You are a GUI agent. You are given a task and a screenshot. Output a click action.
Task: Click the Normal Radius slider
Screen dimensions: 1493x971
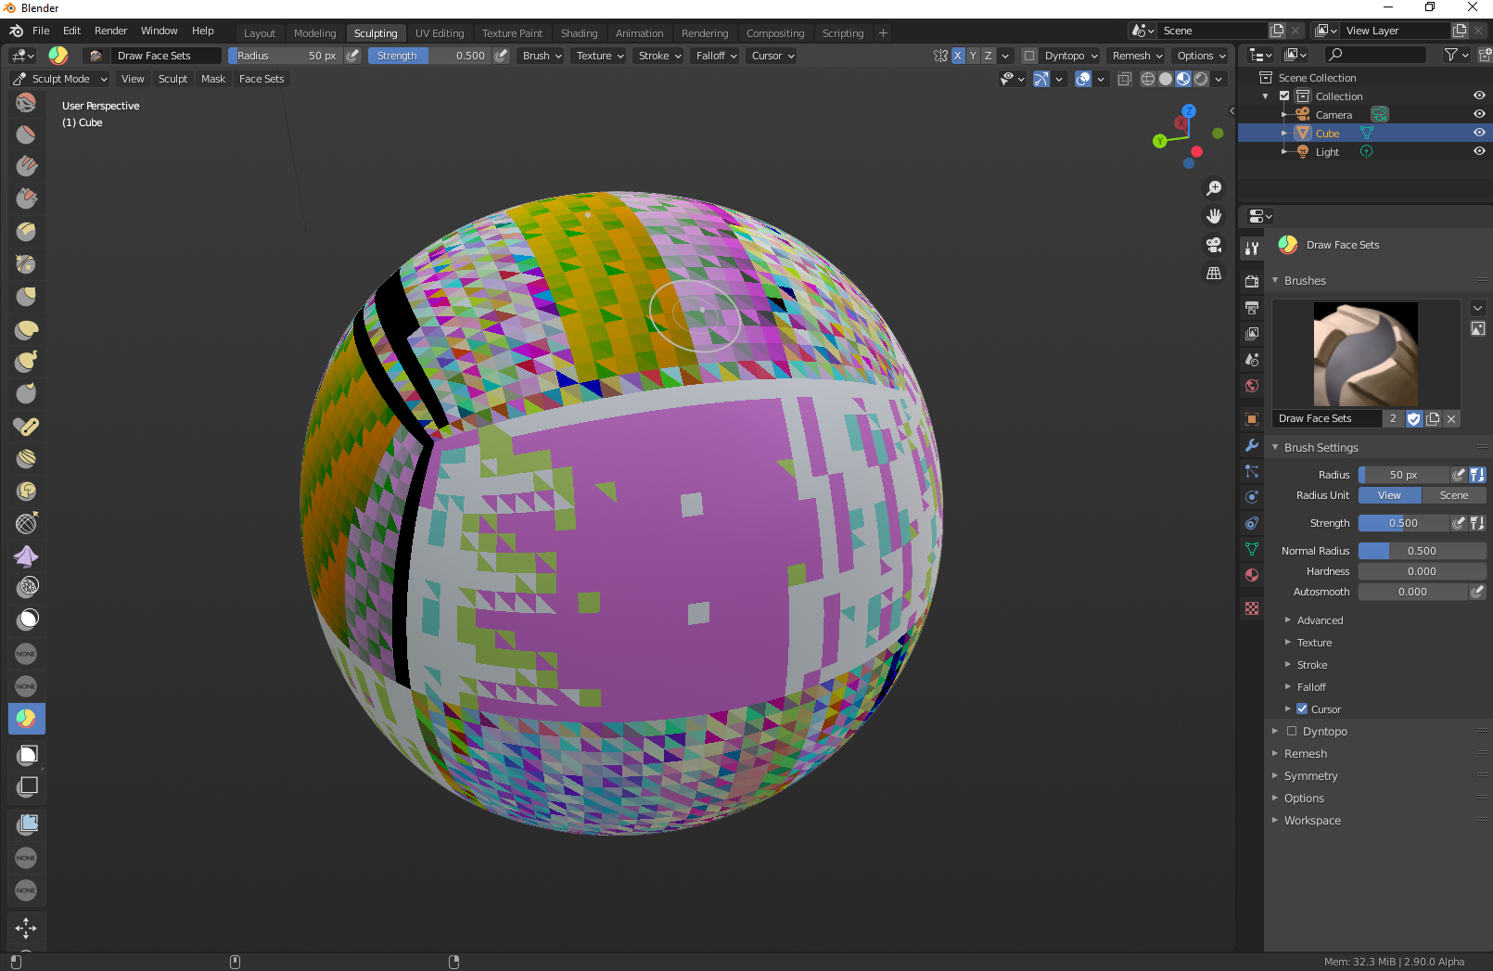pyautogui.click(x=1423, y=551)
